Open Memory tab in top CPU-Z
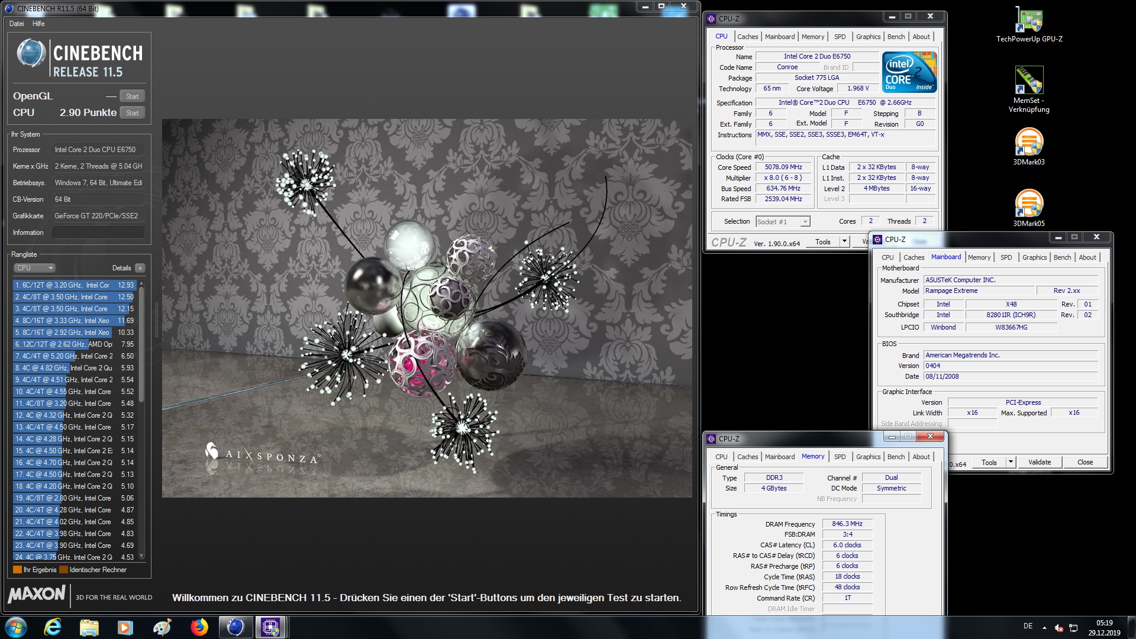This screenshot has width=1136, height=639. pyautogui.click(x=813, y=37)
